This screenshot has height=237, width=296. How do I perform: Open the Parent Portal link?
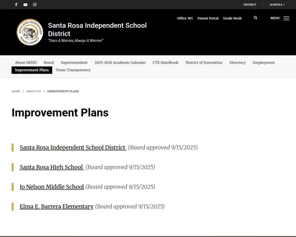click(x=208, y=18)
